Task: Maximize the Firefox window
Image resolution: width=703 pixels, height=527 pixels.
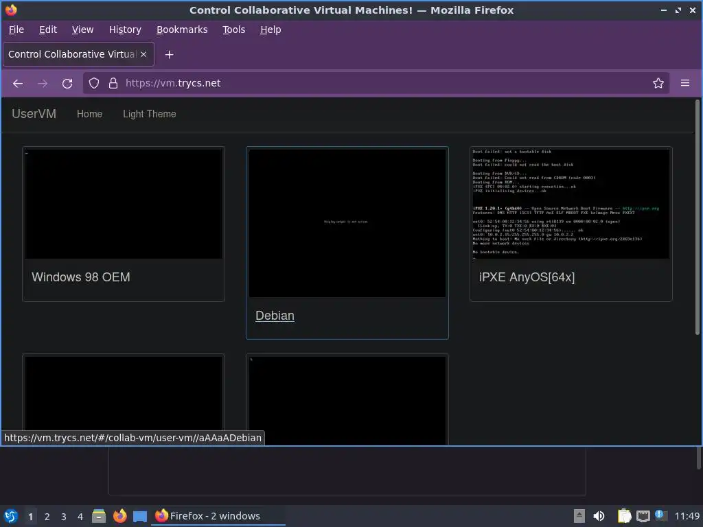Action: tap(678, 10)
